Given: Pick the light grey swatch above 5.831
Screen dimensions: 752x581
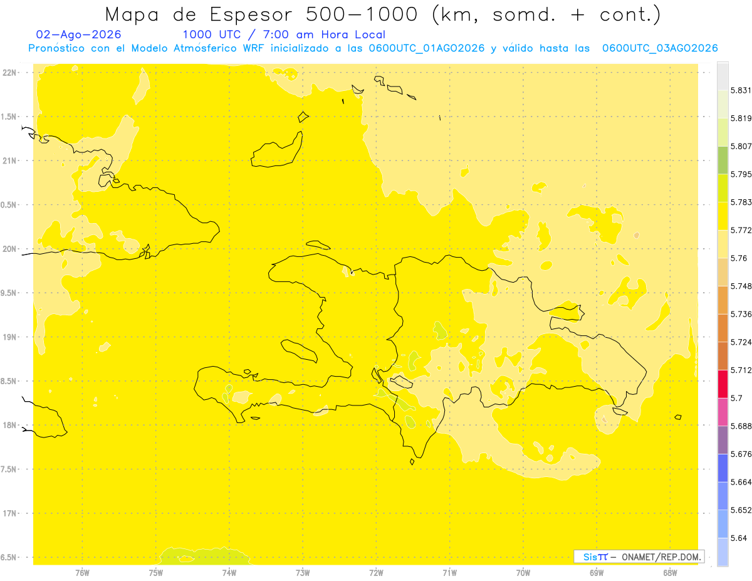Looking at the screenshot, I should (x=723, y=76).
